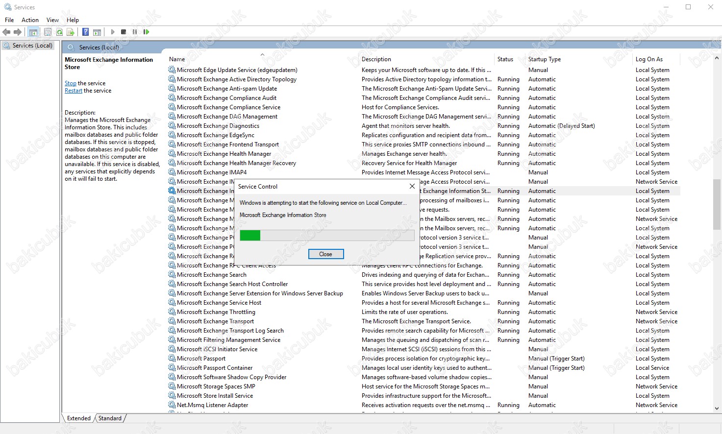Select the Microsoft Exchange Transport Log Search row
Screen dimensions: 722x434
tap(424, 331)
